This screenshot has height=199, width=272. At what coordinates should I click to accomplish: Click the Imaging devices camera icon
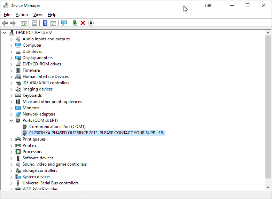click(x=18, y=89)
